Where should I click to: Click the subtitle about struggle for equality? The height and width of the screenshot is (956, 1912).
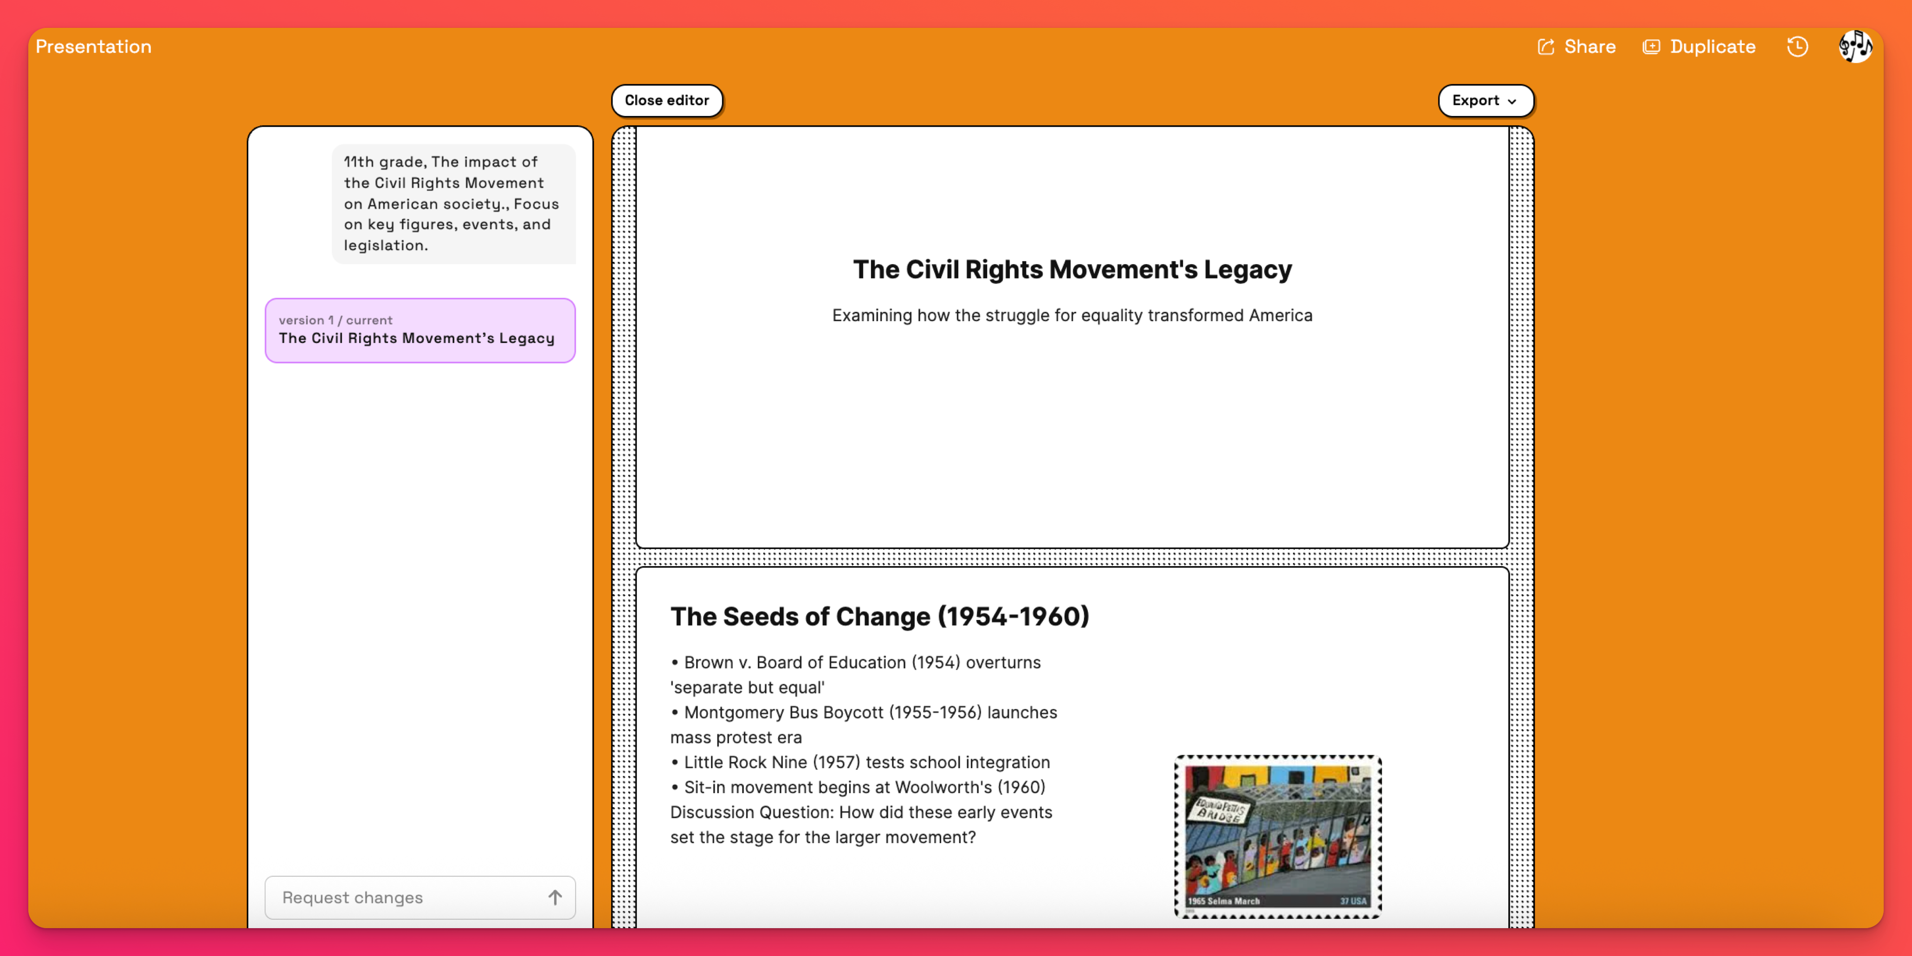1072,316
